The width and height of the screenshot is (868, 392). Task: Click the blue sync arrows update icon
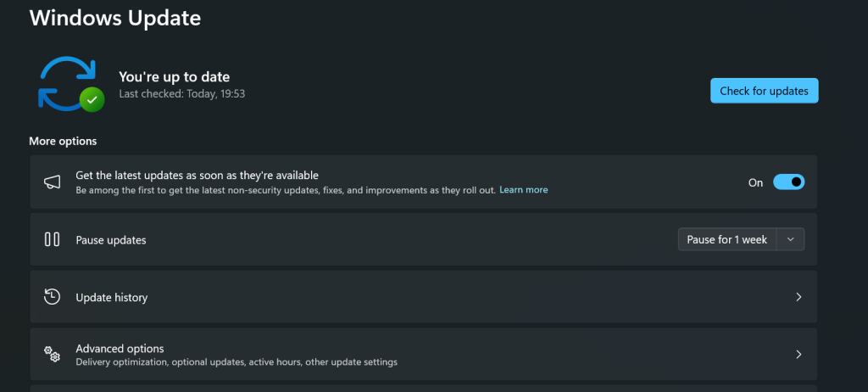click(x=68, y=83)
